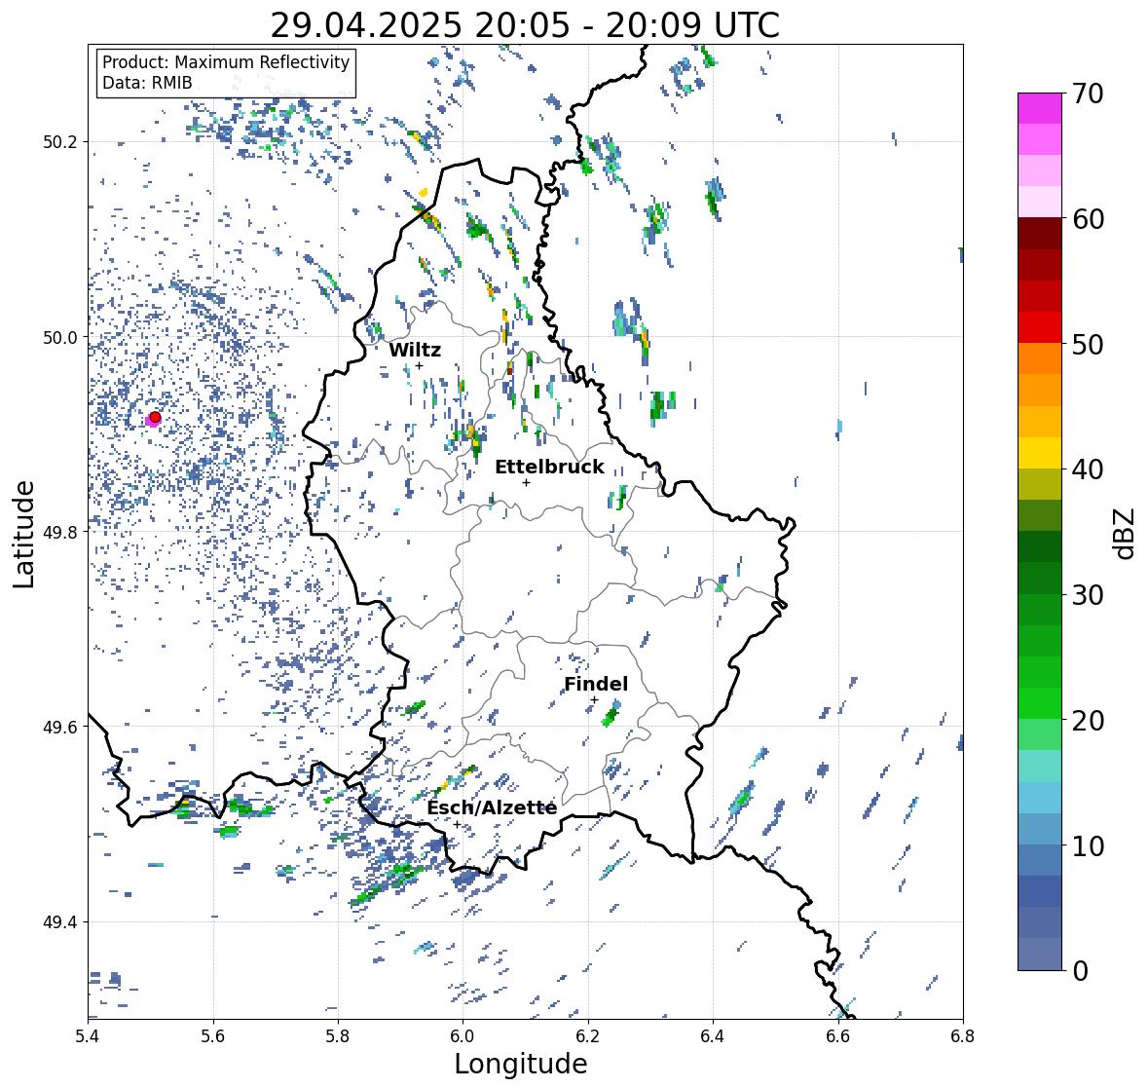Click the 30 colorbar tick label

point(1088,594)
